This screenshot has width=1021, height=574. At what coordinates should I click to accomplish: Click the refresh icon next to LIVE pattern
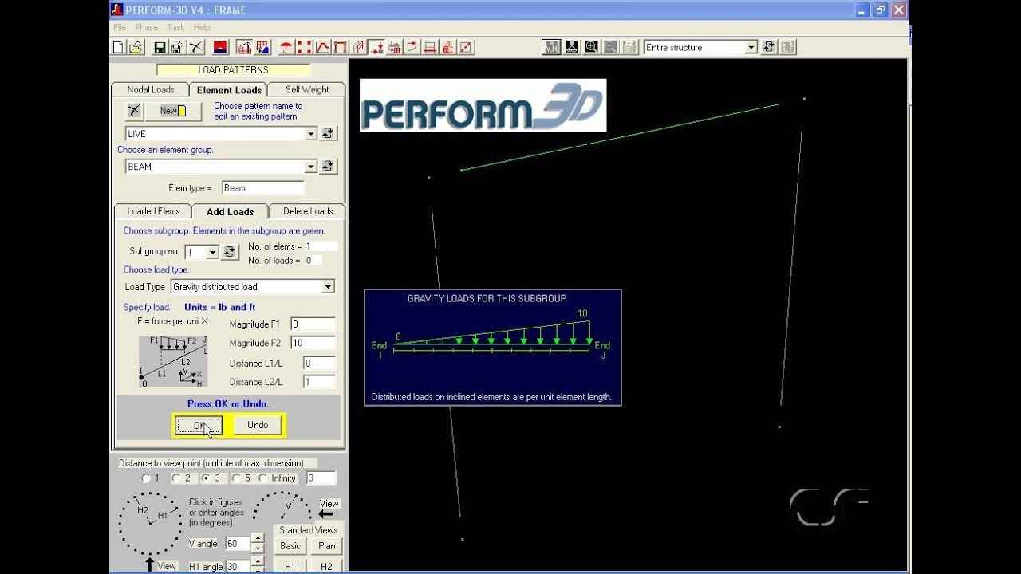coord(328,134)
